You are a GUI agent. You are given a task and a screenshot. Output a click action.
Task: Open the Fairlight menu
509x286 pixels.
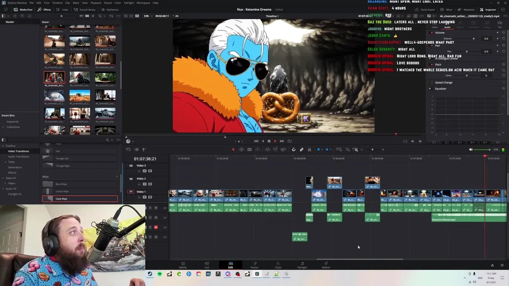pos(129,3)
